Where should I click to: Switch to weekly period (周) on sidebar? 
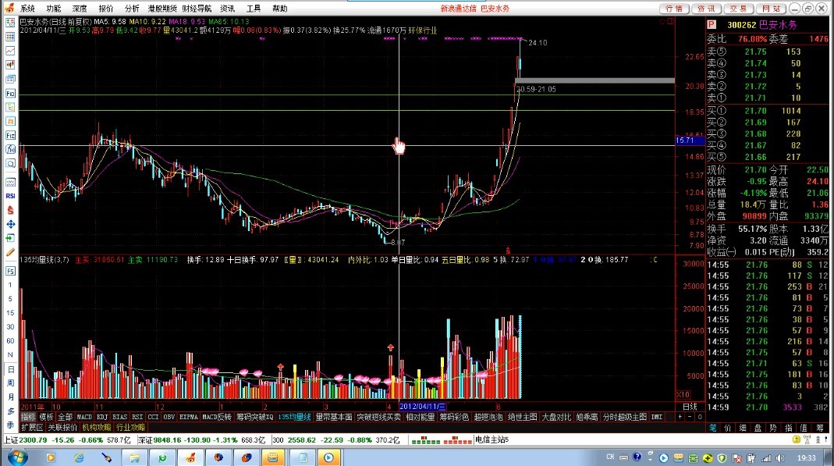tap(11, 383)
